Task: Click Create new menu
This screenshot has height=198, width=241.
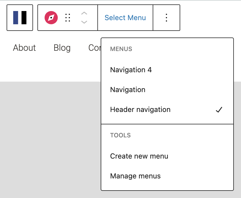Action: [139, 156]
